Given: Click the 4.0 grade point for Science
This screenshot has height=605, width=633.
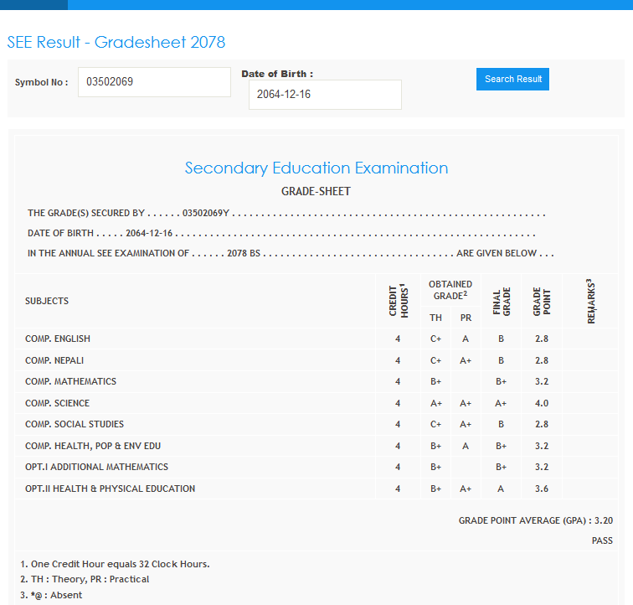Looking at the screenshot, I should [x=541, y=403].
